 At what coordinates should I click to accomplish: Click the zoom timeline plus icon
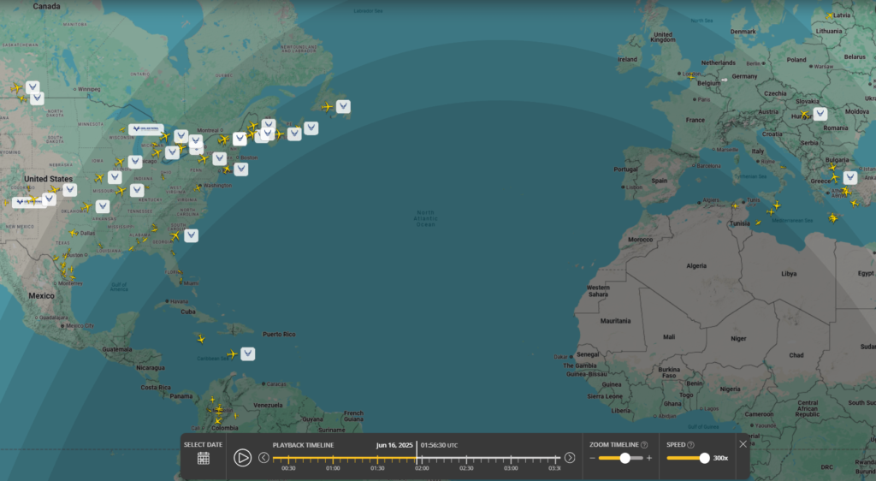[x=649, y=458]
